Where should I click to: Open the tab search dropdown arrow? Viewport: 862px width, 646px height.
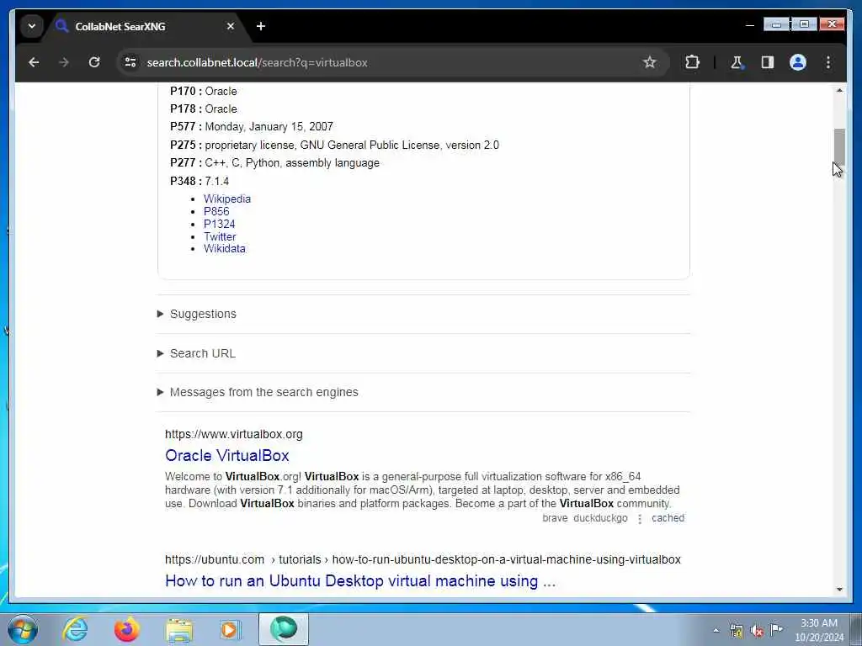click(x=32, y=26)
